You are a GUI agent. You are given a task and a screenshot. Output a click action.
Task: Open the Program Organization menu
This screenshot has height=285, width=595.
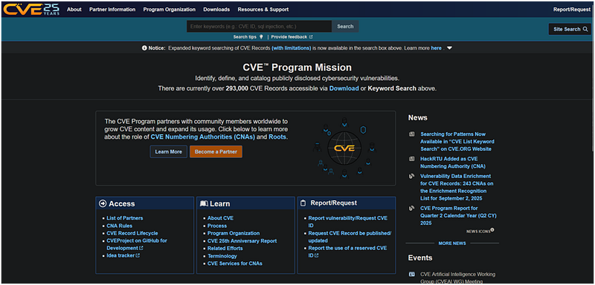[x=170, y=10]
